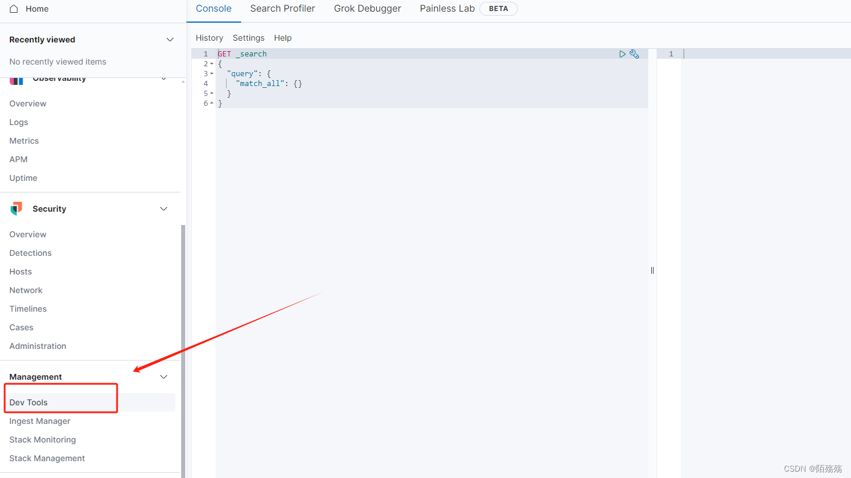
Task: Fold the code block at line 2
Action: 211,64
